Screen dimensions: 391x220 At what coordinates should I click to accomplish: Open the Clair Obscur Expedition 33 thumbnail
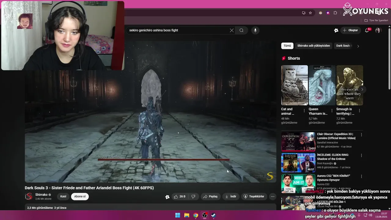298,141
